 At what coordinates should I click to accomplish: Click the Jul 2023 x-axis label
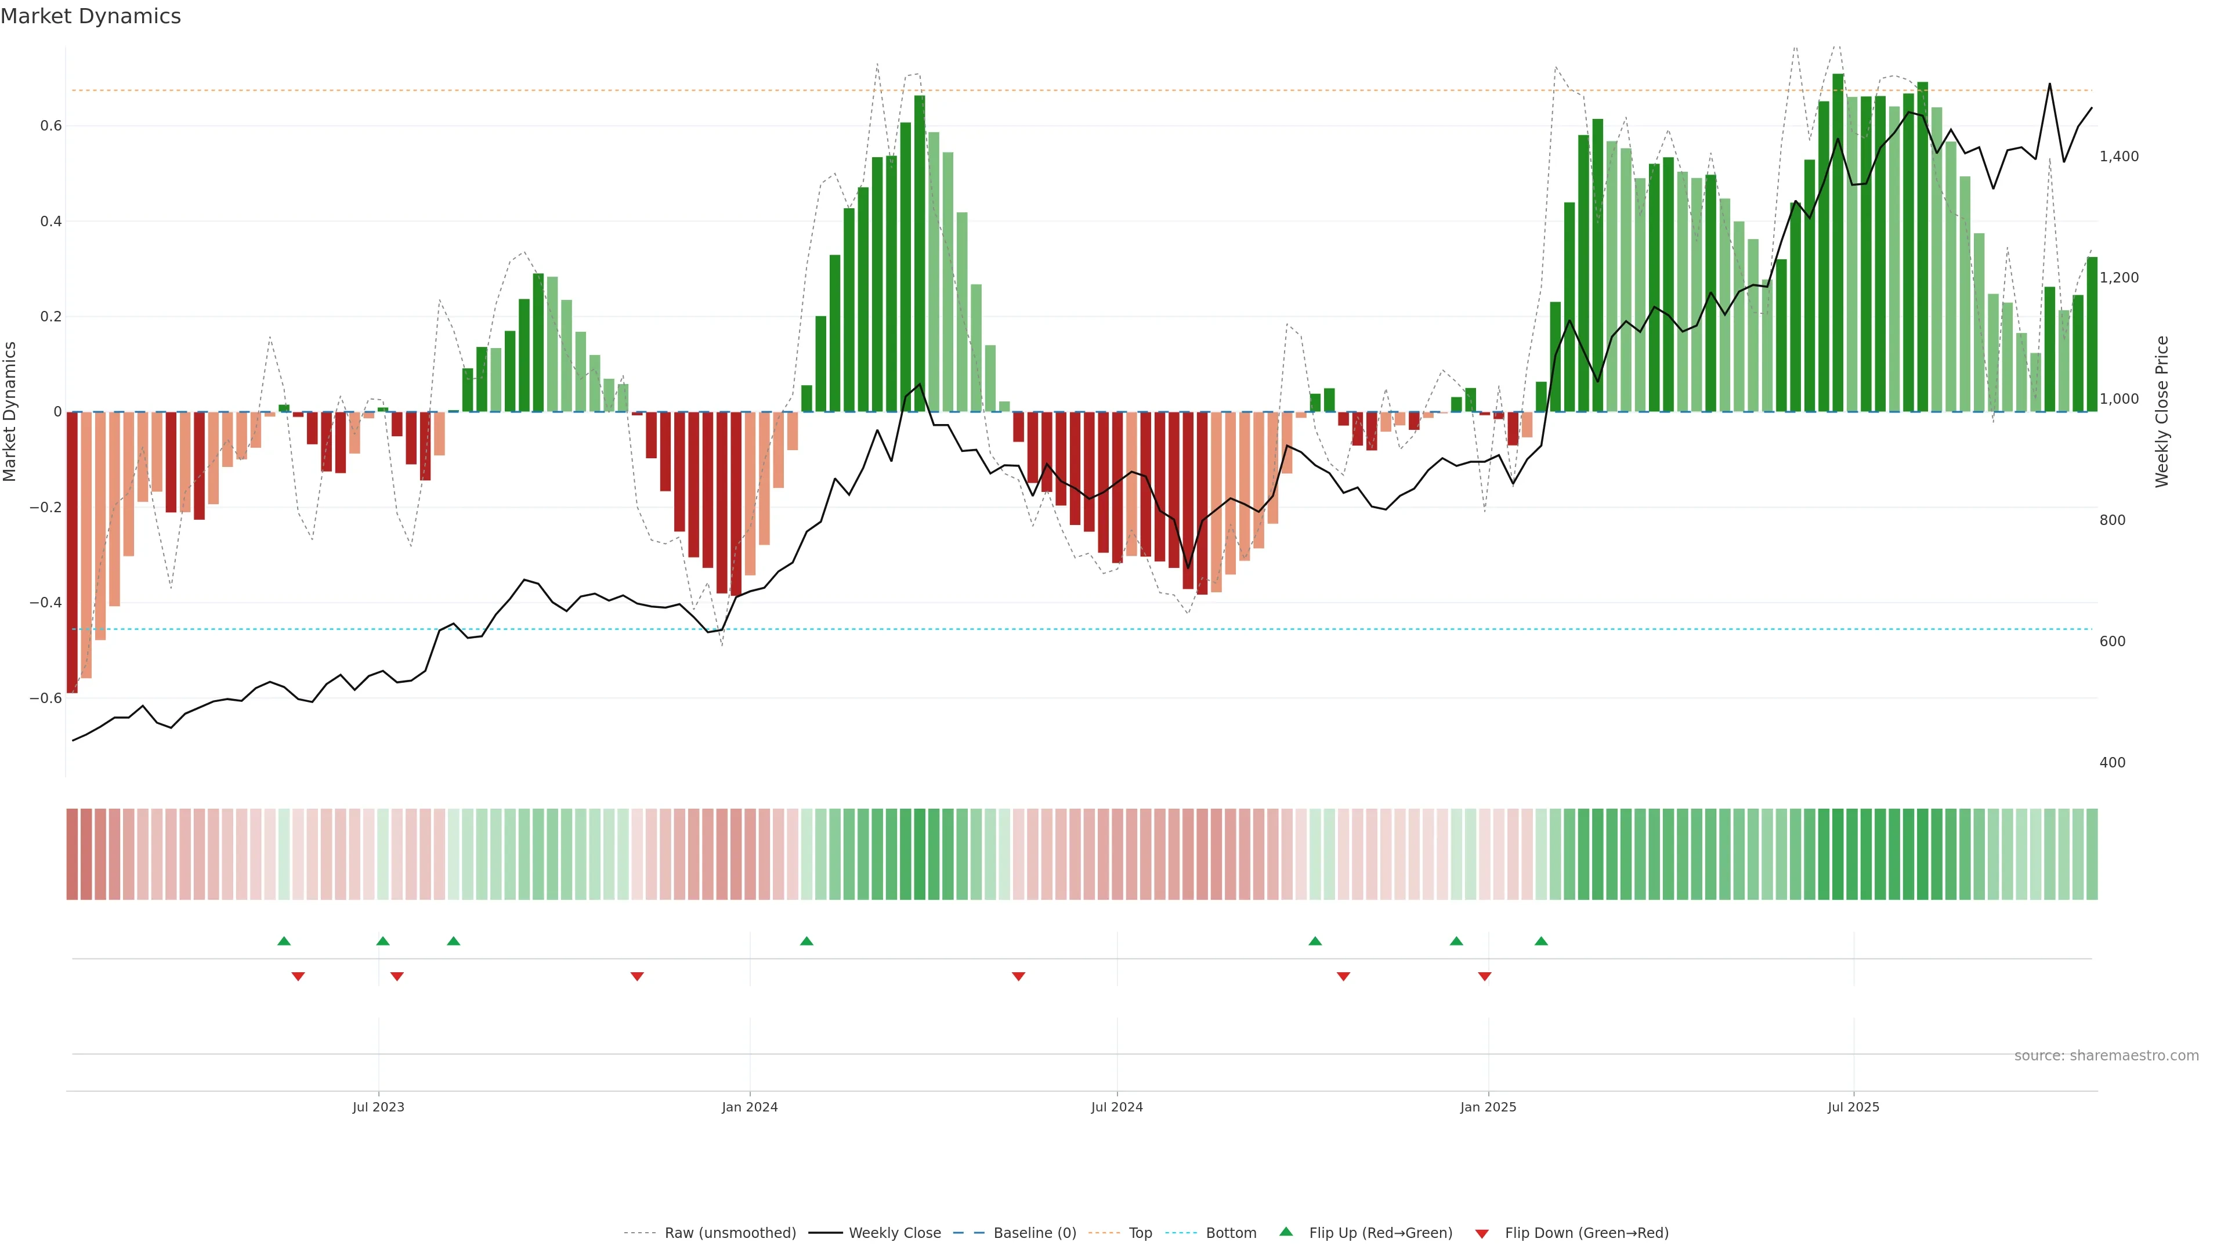tap(378, 1107)
